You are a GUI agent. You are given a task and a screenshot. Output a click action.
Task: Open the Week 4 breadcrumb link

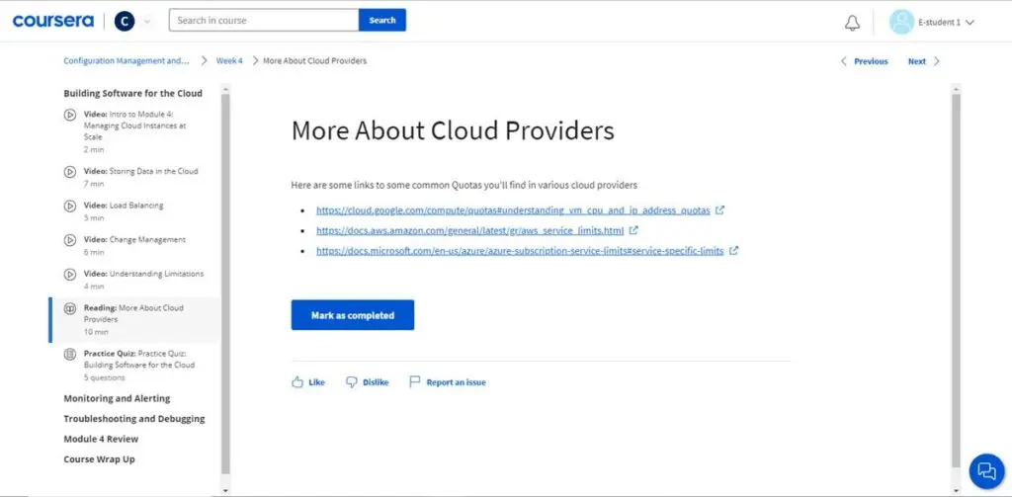click(x=229, y=60)
